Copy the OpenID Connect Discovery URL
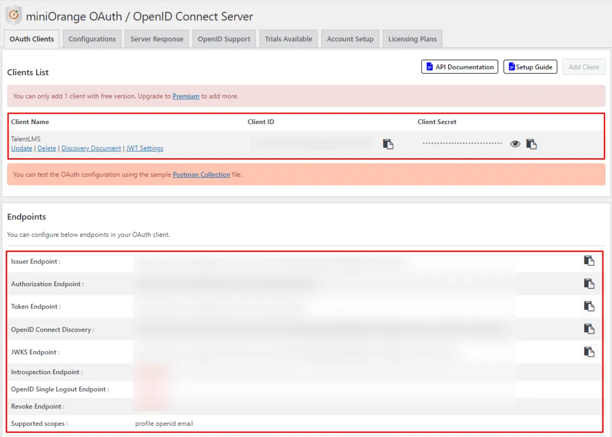612x437 pixels. [x=589, y=329]
